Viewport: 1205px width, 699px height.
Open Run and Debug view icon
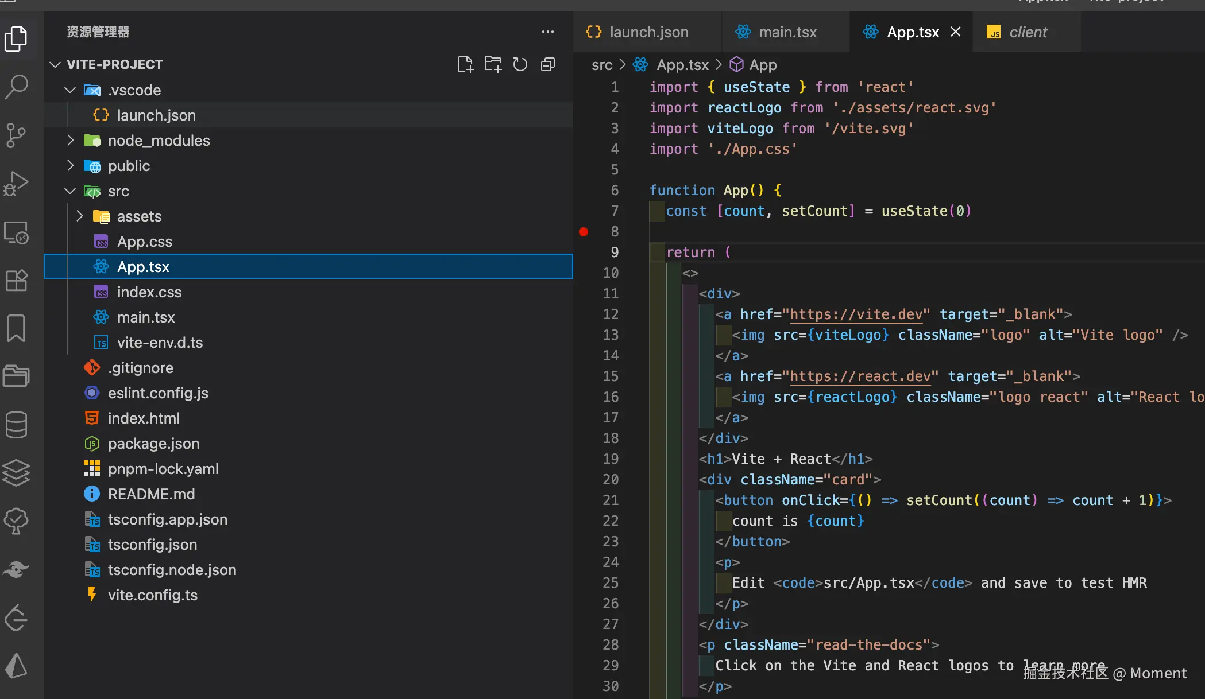(16, 184)
